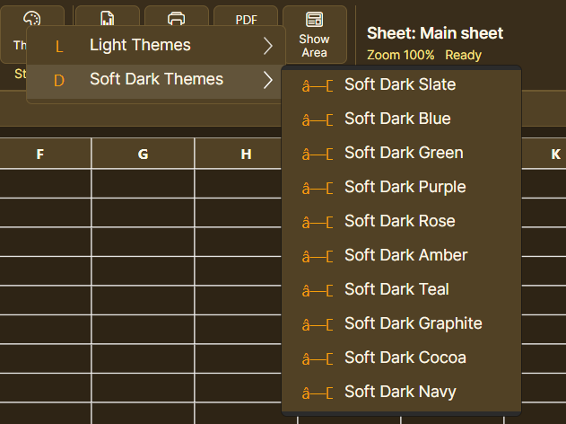Click the Soft Dark Slate glyph icon
Image resolution: width=566 pixels, height=424 pixels.
(x=318, y=86)
